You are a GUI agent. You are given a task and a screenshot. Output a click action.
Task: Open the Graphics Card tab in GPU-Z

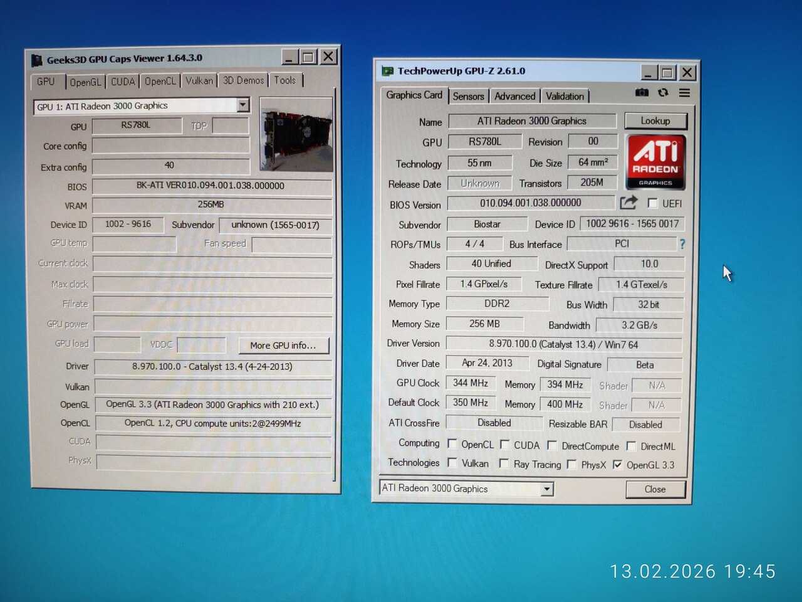pos(414,95)
